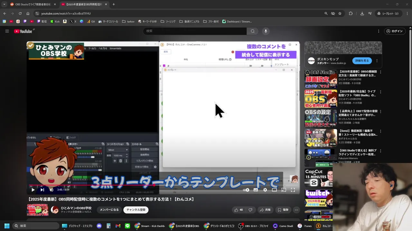Open the browser three-dot menu
The image size is (412, 231).
[x=407, y=13]
